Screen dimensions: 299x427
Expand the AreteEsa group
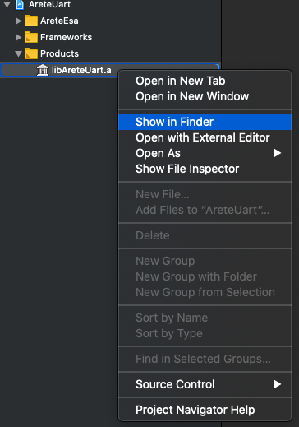pyautogui.click(x=18, y=21)
